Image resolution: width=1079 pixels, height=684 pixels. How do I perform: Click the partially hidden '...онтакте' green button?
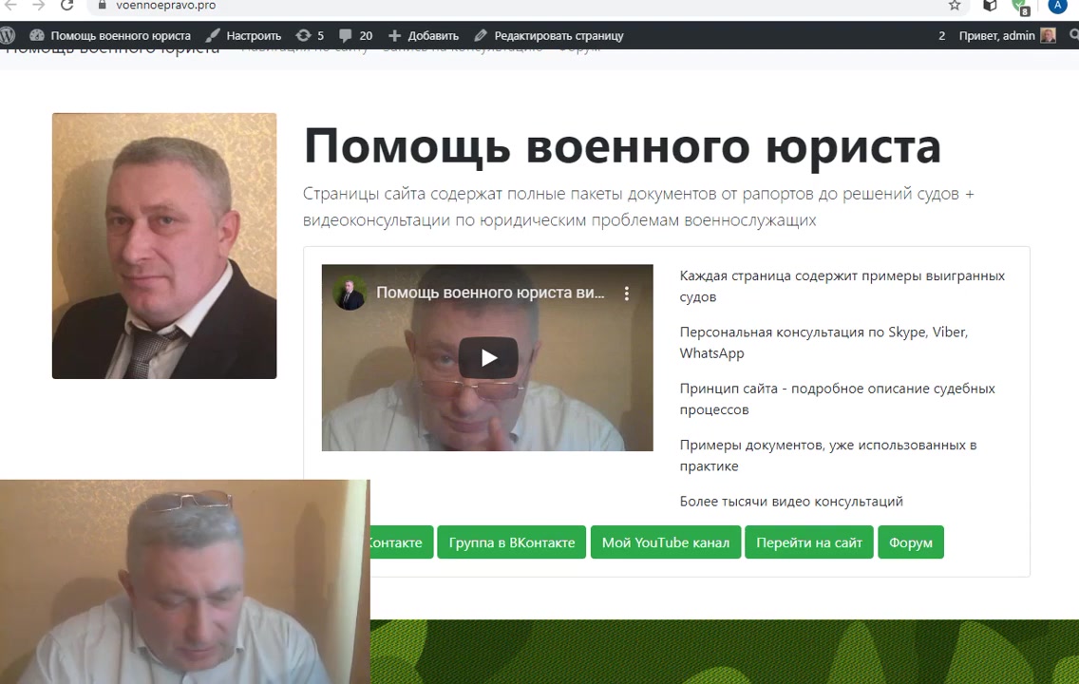coord(402,542)
